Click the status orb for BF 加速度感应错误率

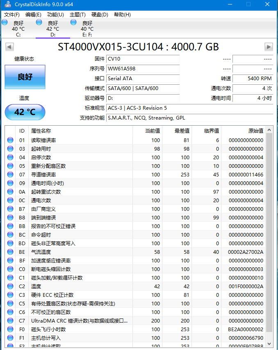click(x=10, y=260)
